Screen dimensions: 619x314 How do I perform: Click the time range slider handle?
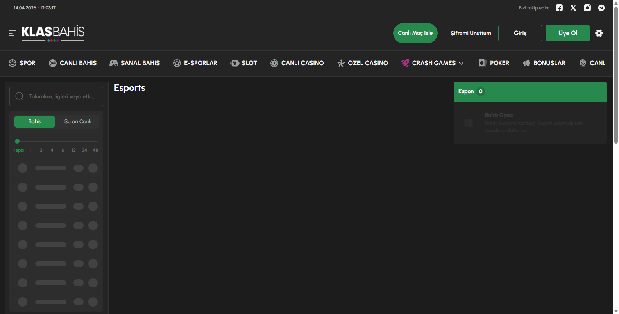click(x=17, y=141)
